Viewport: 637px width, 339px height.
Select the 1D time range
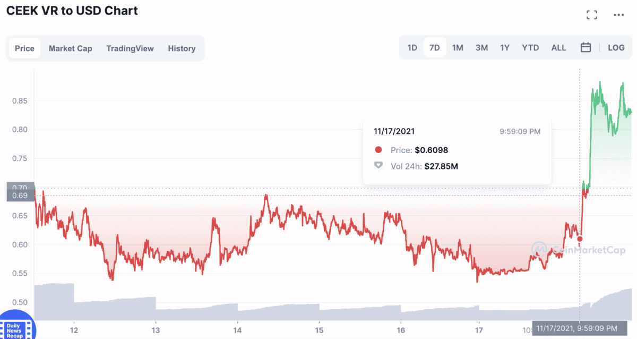pos(412,47)
